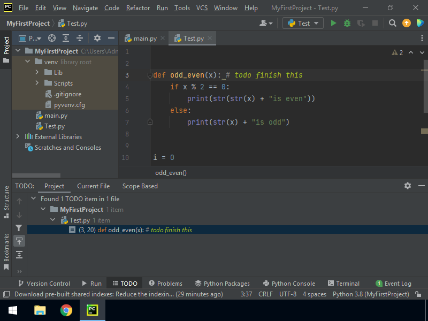Open Search Everywhere magnifier icon
The height and width of the screenshot is (321, 428).
pyautogui.click(x=393, y=23)
